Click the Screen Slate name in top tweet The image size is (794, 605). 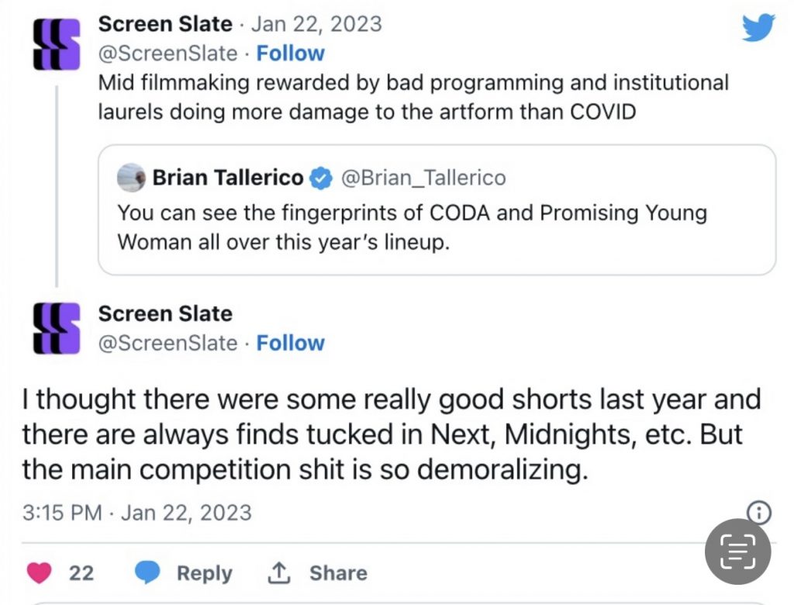[164, 24]
